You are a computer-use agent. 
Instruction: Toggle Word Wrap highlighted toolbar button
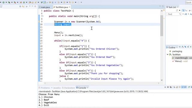tap(44, 2)
